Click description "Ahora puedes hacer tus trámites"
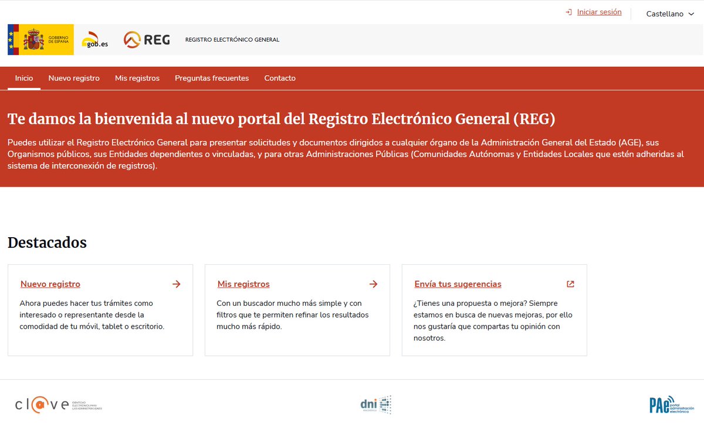 click(92, 315)
